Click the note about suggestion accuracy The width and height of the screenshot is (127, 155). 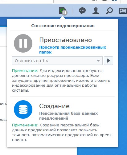pyautogui.click(x=62, y=133)
